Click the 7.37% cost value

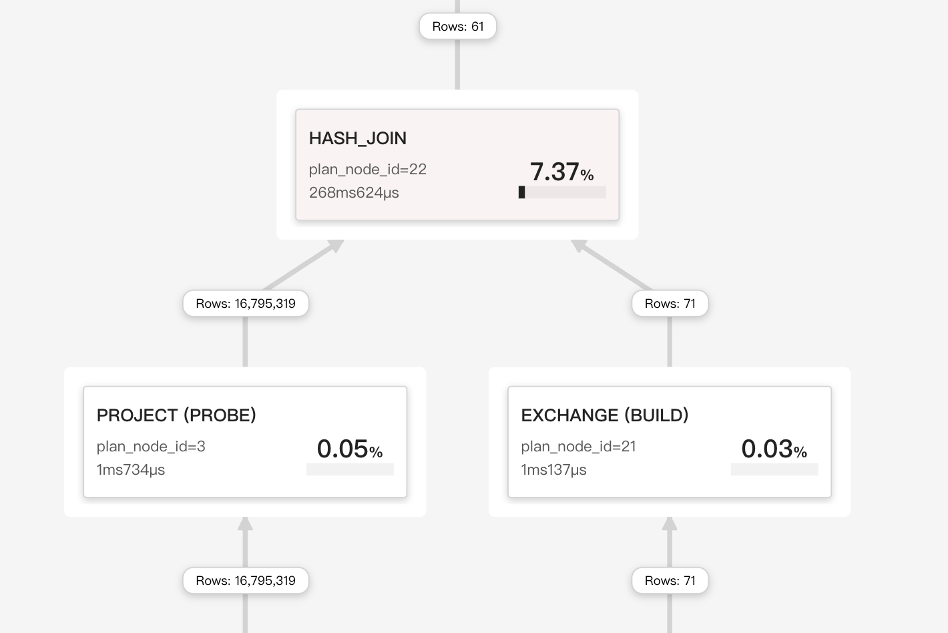point(561,172)
